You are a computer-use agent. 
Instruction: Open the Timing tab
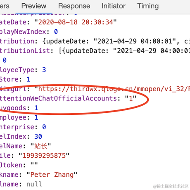(x=148, y=6)
